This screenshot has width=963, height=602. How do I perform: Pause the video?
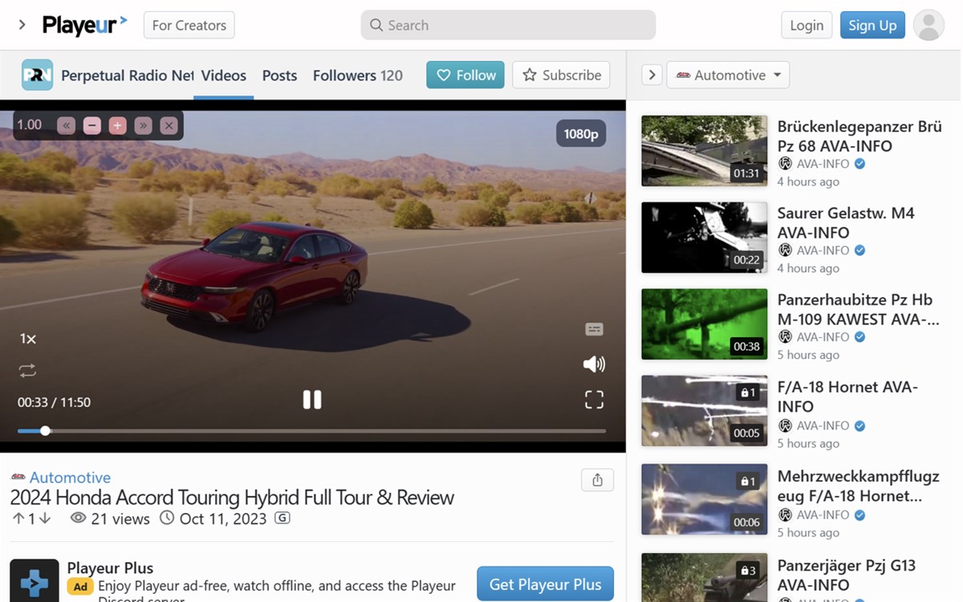coord(312,399)
